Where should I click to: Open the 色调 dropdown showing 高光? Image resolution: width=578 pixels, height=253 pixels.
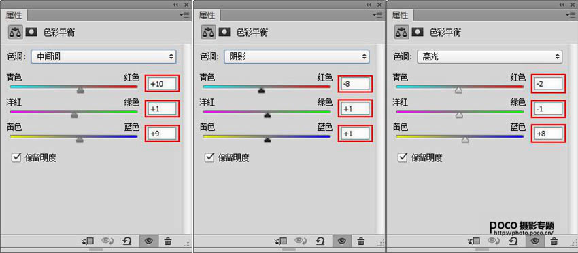point(490,56)
